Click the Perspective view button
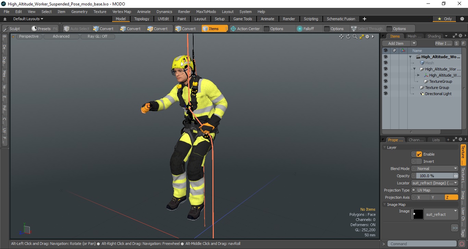 point(29,36)
